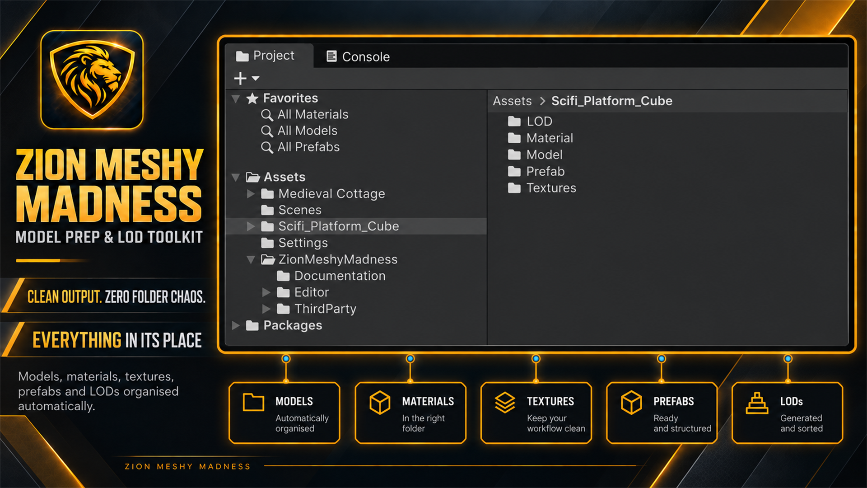The image size is (867, 488).
Task: Select the ZionMeshyMadness folder
Action: (x=338, y=260)
